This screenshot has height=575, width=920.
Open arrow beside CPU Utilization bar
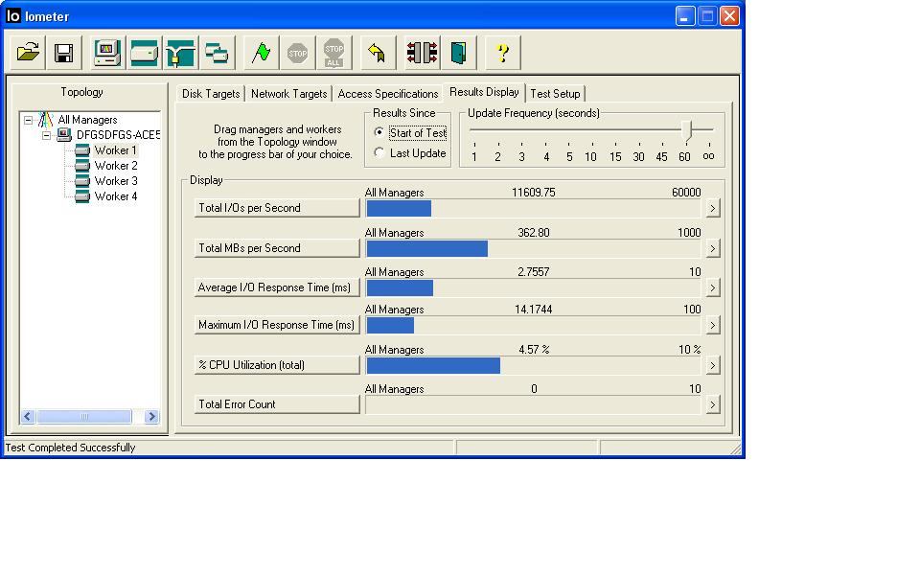click(713, 365)
